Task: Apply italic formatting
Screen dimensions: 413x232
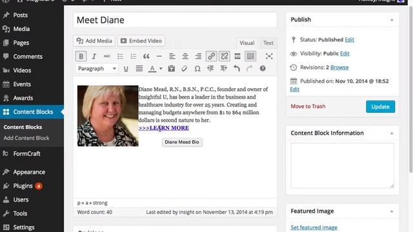Action: (94, 56)
